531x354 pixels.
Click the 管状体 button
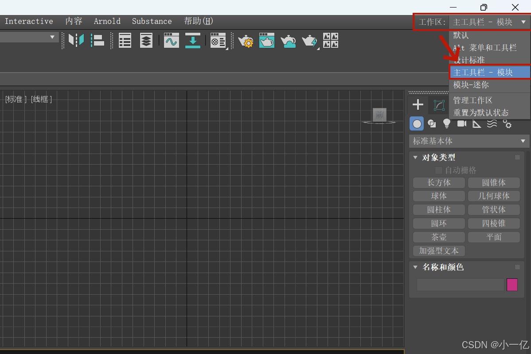click(494, 210)
